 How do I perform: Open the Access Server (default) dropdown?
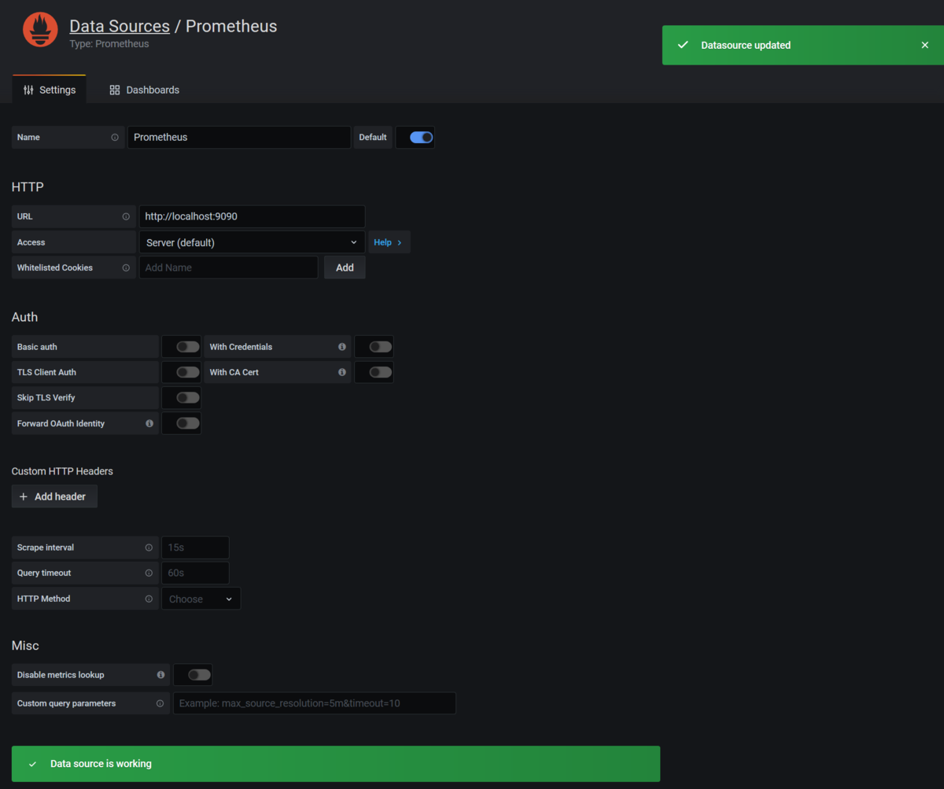coord(252,242)
